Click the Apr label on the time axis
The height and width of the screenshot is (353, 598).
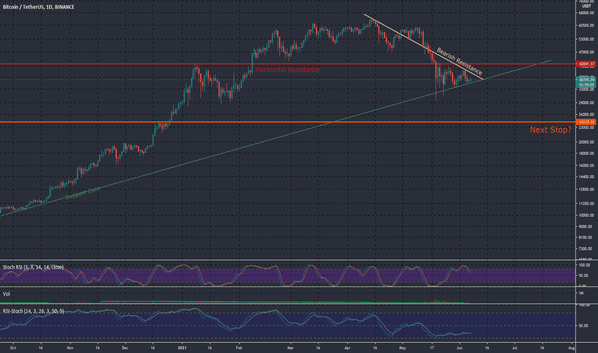[347, 348]
